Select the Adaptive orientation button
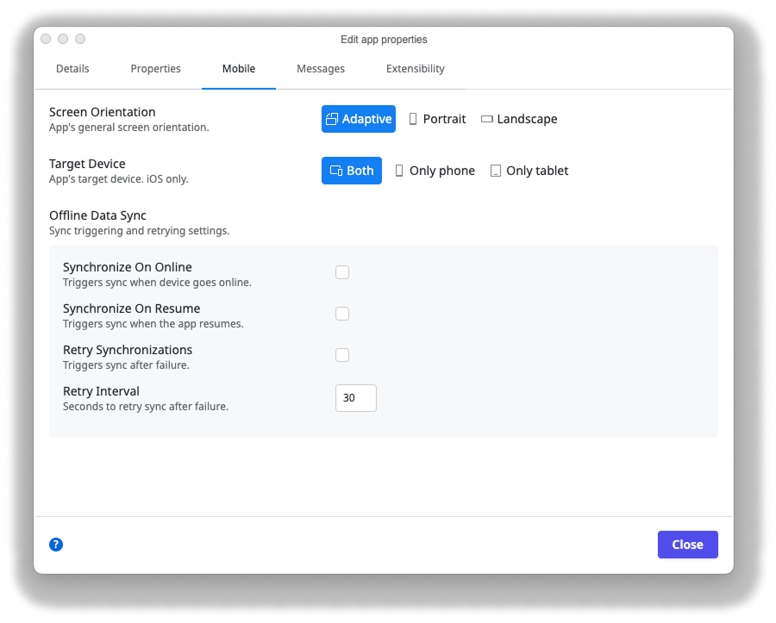Image resolution: width=776 pixels, height=623 pixels. click(x=358, y=119)
